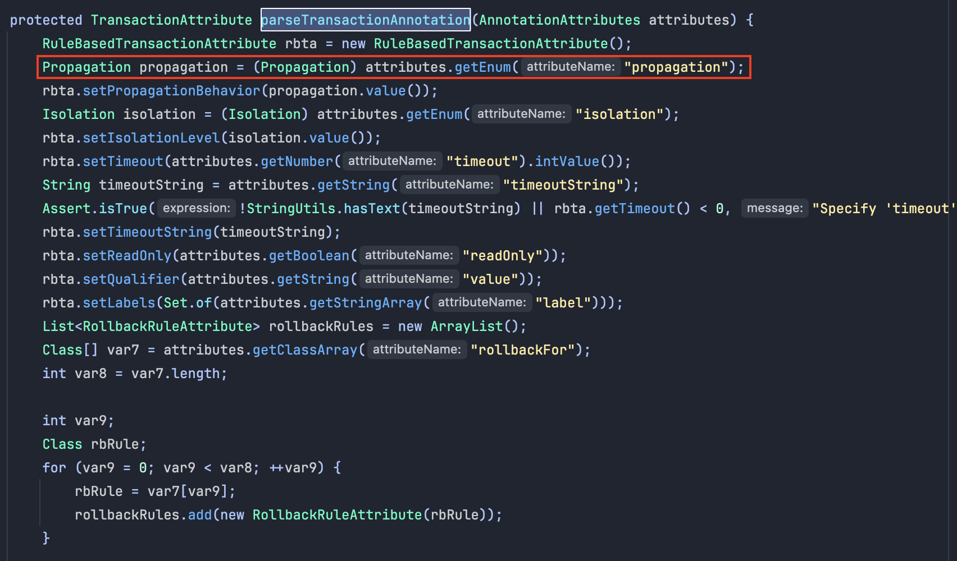Screen dimensions: 957x561
Task: Click the Assert.isTrue expression hint label
Action: [x=195, y=208]
